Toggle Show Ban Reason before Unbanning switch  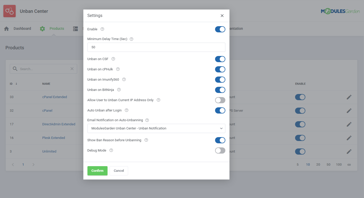point(220,140)
